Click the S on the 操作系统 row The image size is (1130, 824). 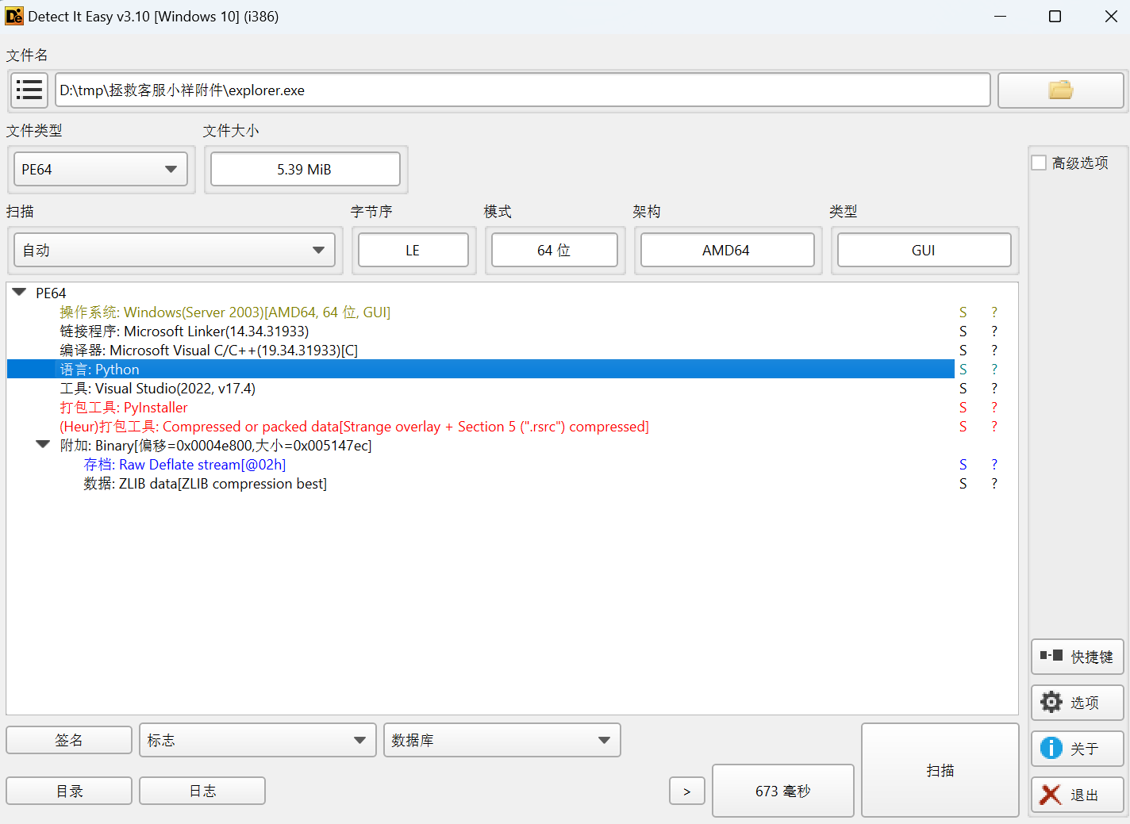[x=963, y=312]
